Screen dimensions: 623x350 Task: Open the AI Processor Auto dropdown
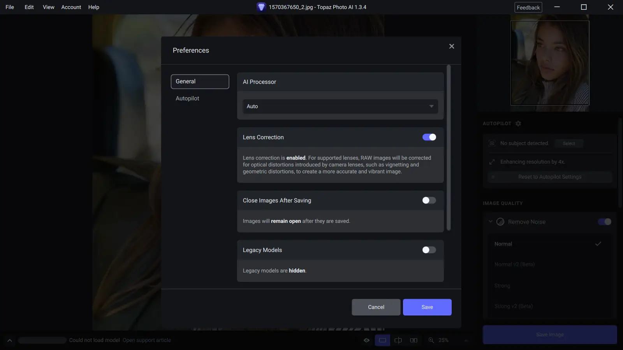pos(340,107)
